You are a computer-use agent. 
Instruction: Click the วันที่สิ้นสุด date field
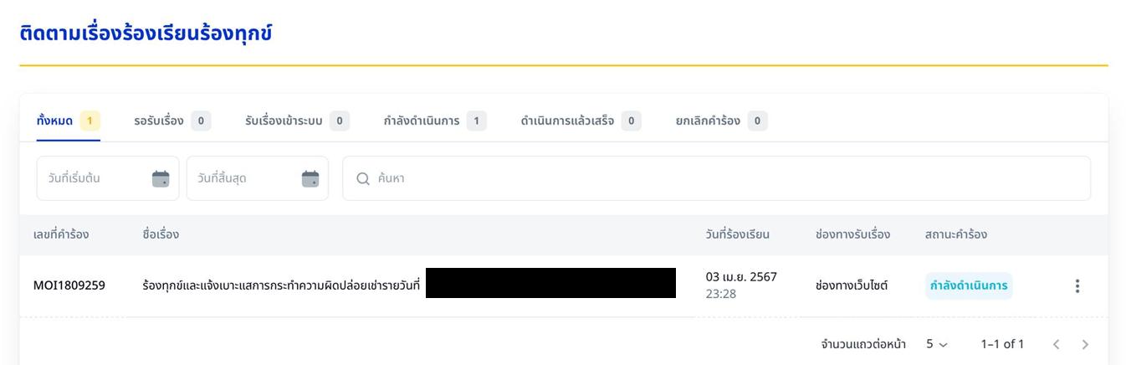pyautogui.click(x=243, y=178)
